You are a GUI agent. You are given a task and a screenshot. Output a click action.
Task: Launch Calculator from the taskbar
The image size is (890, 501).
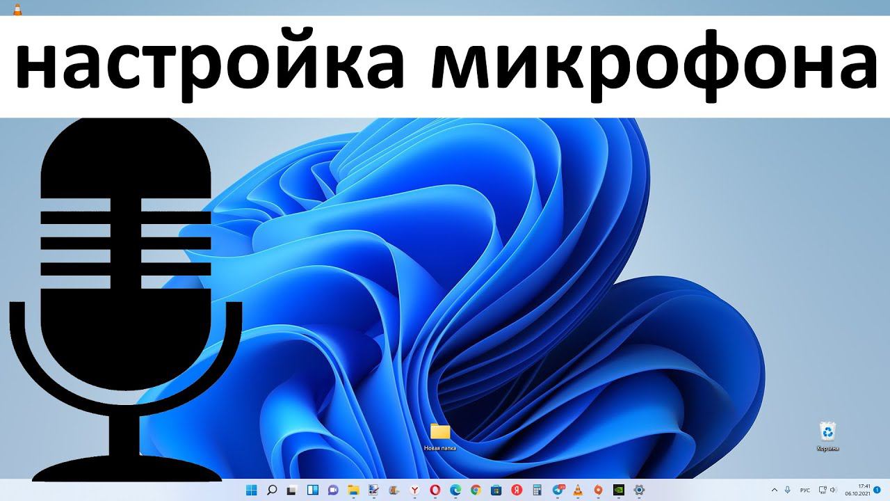(x=537, y=490)
